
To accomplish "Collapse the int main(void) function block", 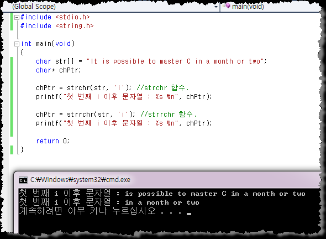I will coord(17,44).
